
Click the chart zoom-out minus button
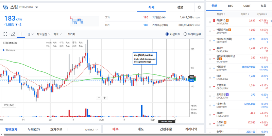coord(99,98)
